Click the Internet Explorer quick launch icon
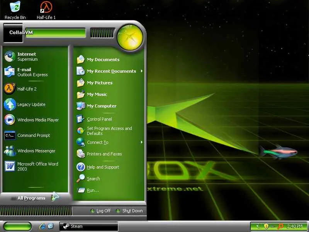 click(x=42, y=226)
